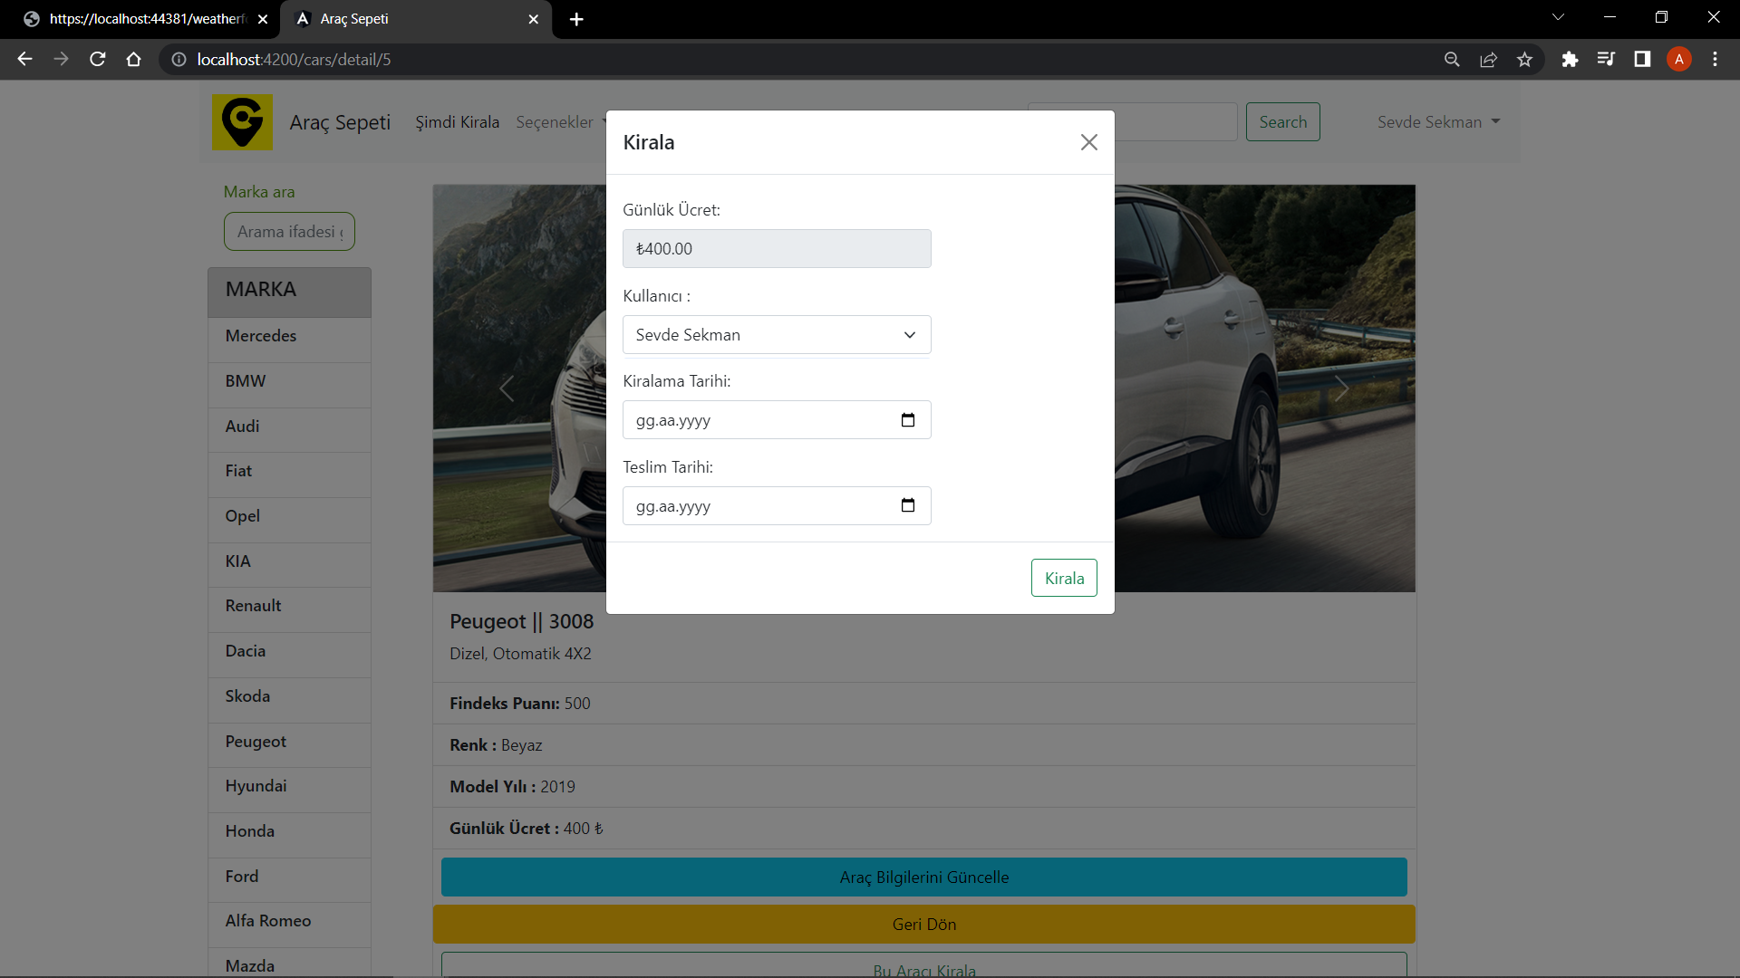Expand the Kullanıcı dropdown Sevde Sekman
1740x978 pixels.
click(777, 335)
